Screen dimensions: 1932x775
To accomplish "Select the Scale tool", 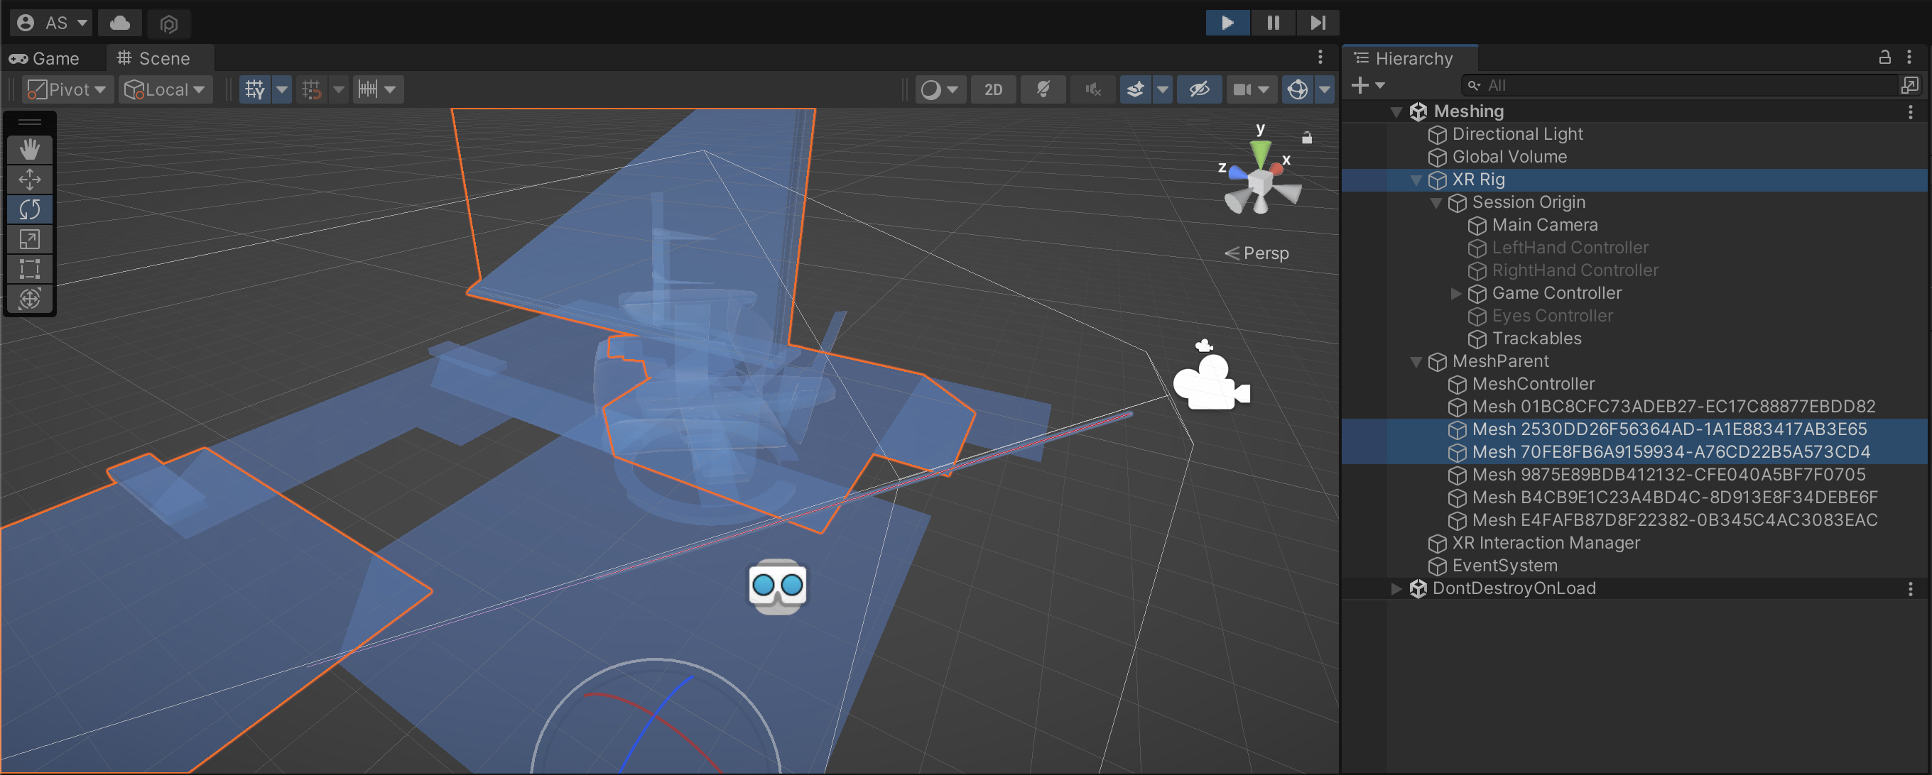I will click(x=30, y=239).
